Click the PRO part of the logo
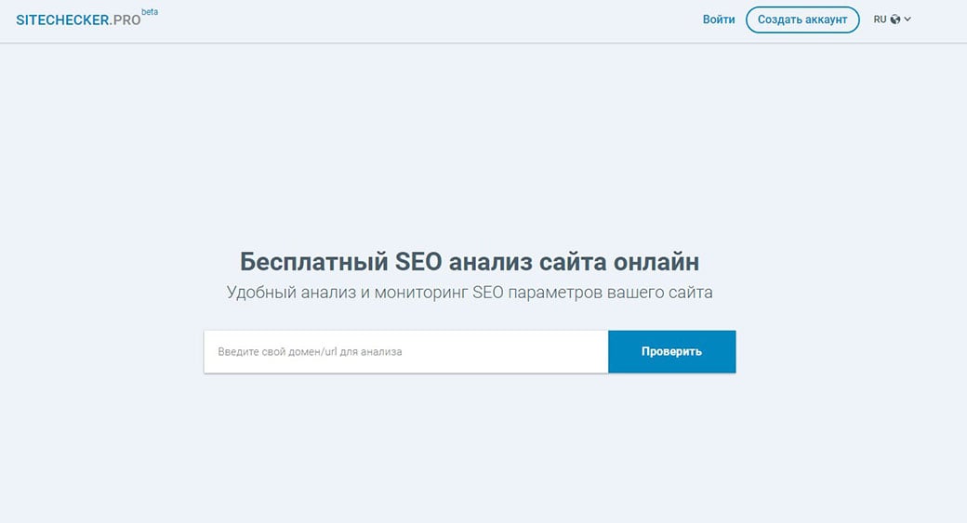 coord(126,20)
